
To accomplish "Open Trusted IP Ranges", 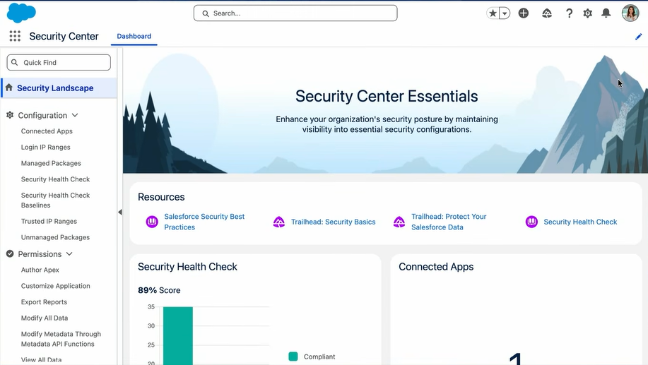I will coord(49,221).
